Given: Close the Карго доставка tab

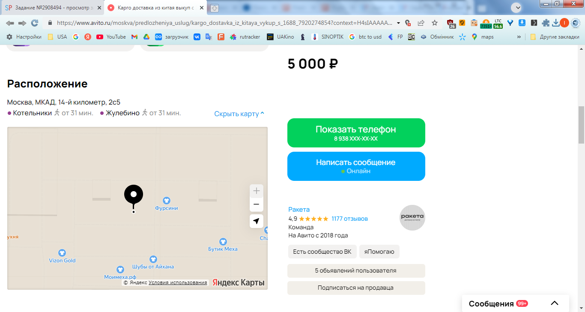Looking at the screenshot, I should [201, 8].
